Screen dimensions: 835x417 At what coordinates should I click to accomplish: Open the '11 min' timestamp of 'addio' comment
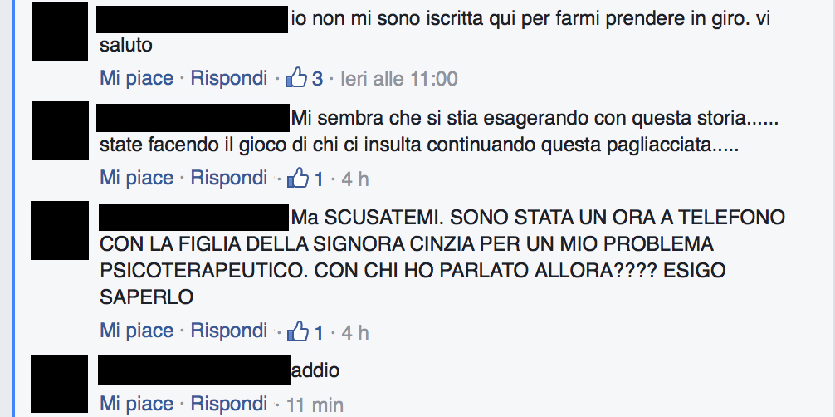pyautogui.click(x=315, y=405)
